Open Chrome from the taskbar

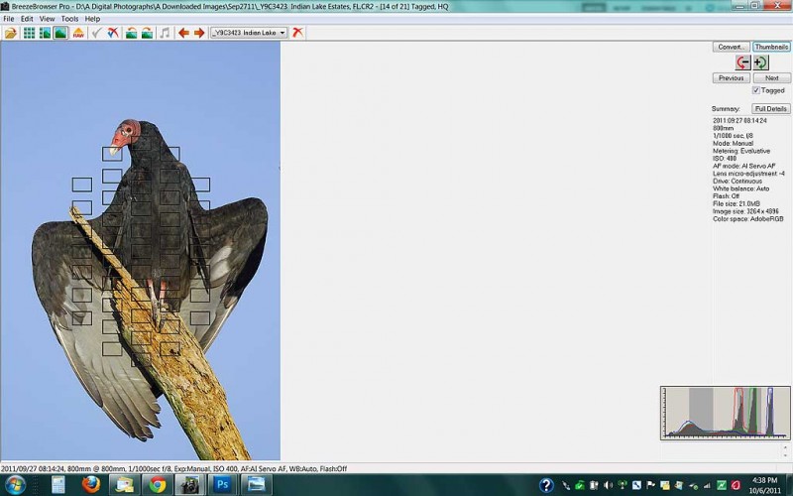pyautogui.click(x=158, y=485)
